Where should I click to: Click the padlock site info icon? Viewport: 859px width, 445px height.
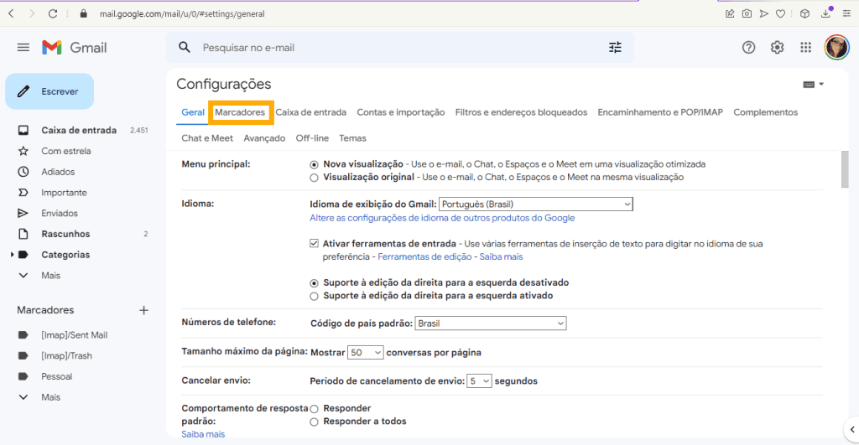click(x=83, y=13)
